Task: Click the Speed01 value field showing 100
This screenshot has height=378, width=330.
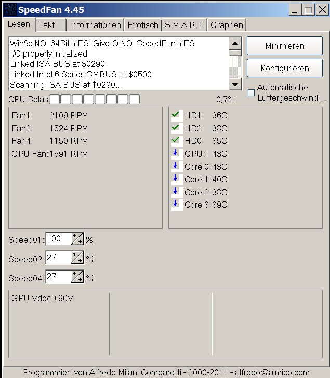Action: [58, 239]
